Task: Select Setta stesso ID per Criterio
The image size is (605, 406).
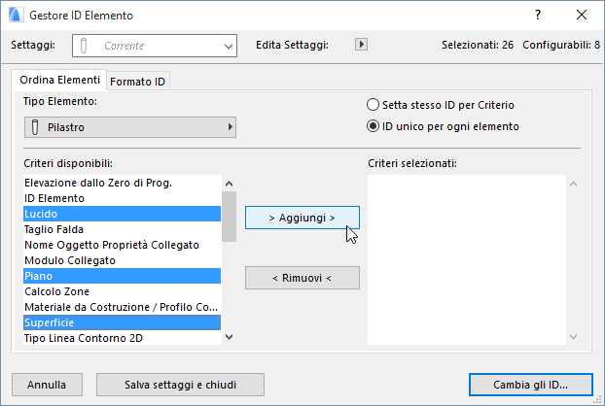Action: [x=374, y=105]
